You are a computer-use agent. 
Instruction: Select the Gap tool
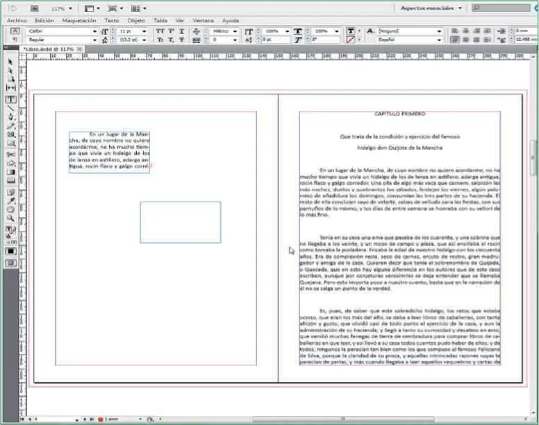pos(10,88)
